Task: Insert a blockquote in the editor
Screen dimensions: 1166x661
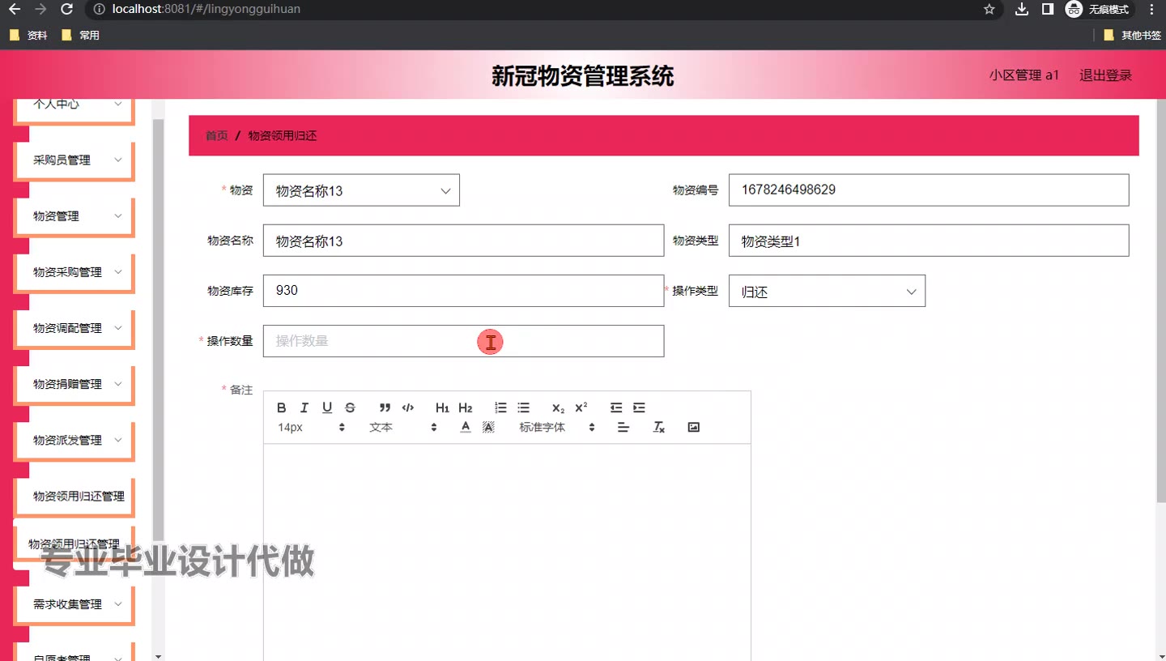Action: pos(385,407)
